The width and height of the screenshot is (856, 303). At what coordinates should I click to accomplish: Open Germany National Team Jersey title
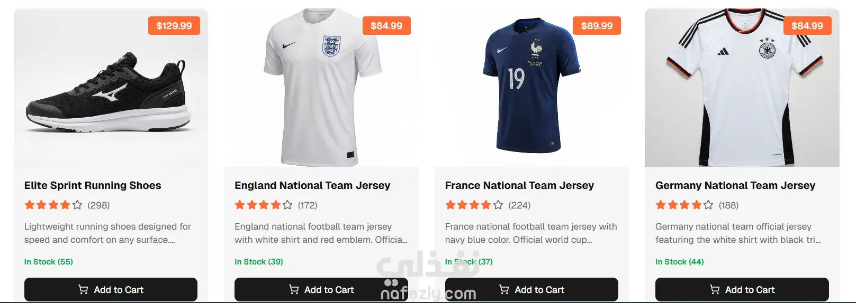(x=735, y=185)
